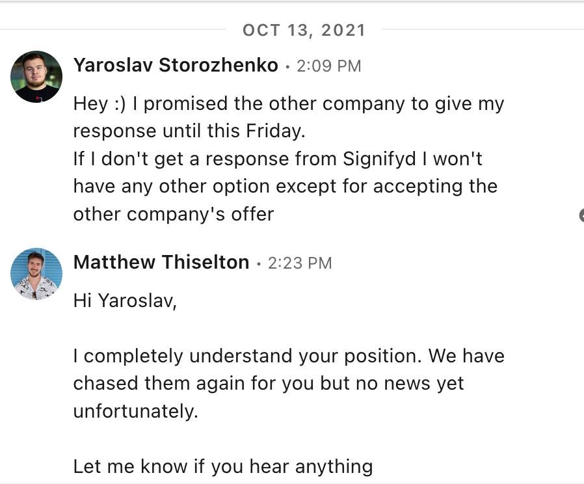
Task: Click the Yaroslav Storozhenko sender name
Action: click(x=176, y=65)
